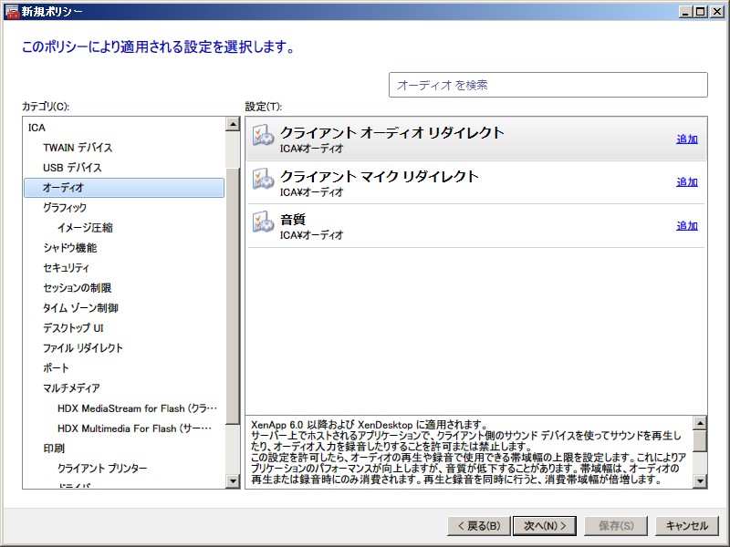
Task: Select the TWAIN デバイス category
Action: [x=78, y=148]
